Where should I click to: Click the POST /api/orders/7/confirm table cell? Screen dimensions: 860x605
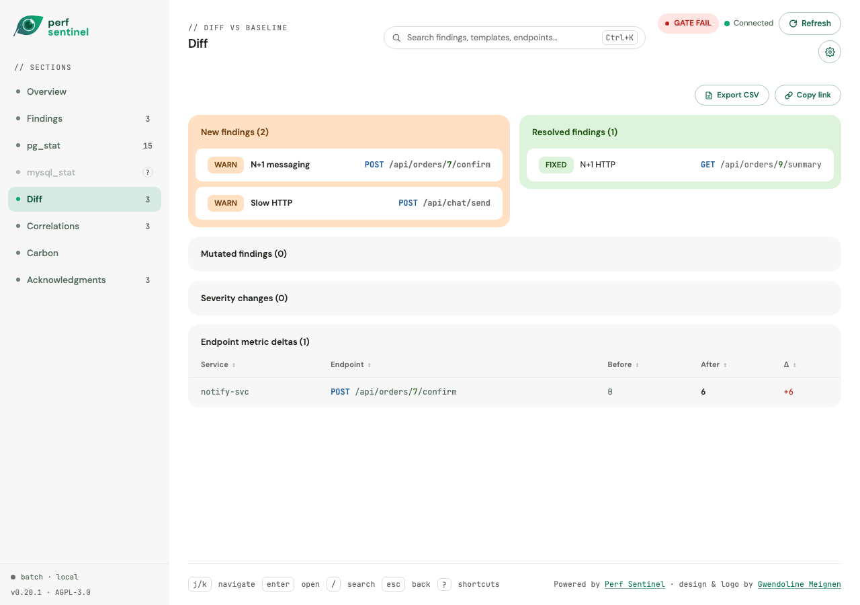tap(393, 392)
